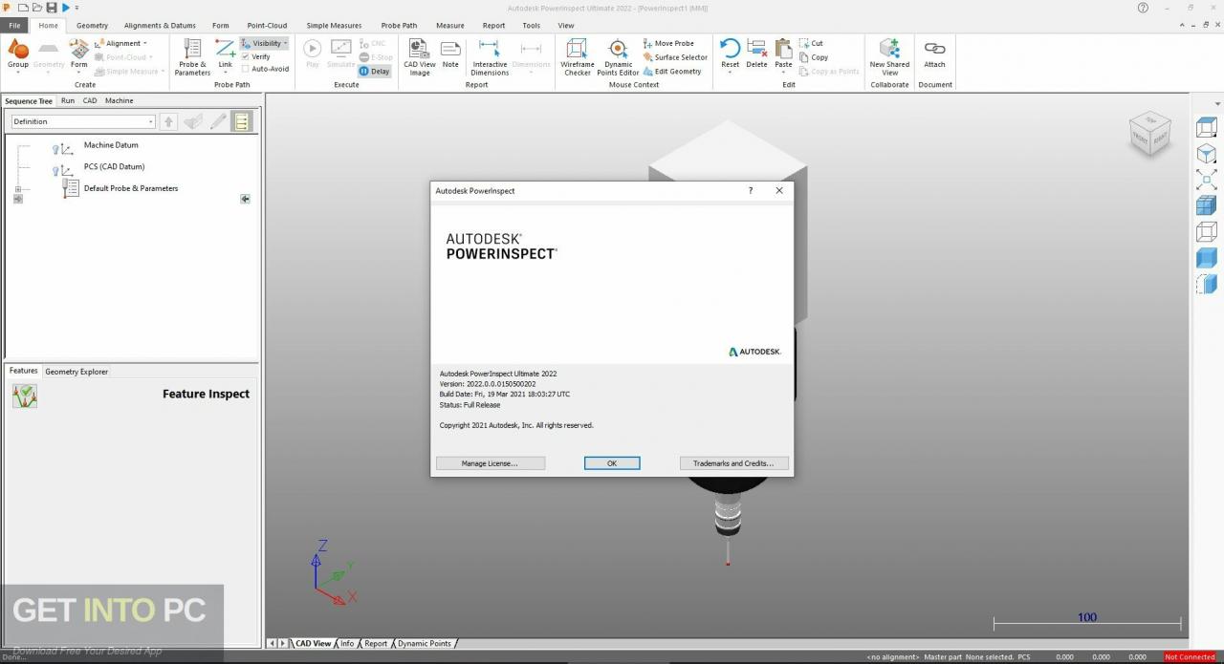Switch to the Info bottom tab
Screen dimensions: 1224x664
(x=346, y=644)
